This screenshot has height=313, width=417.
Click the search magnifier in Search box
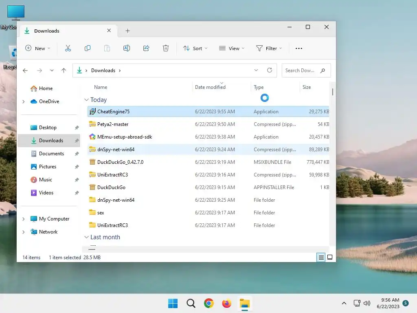(323, 71)
